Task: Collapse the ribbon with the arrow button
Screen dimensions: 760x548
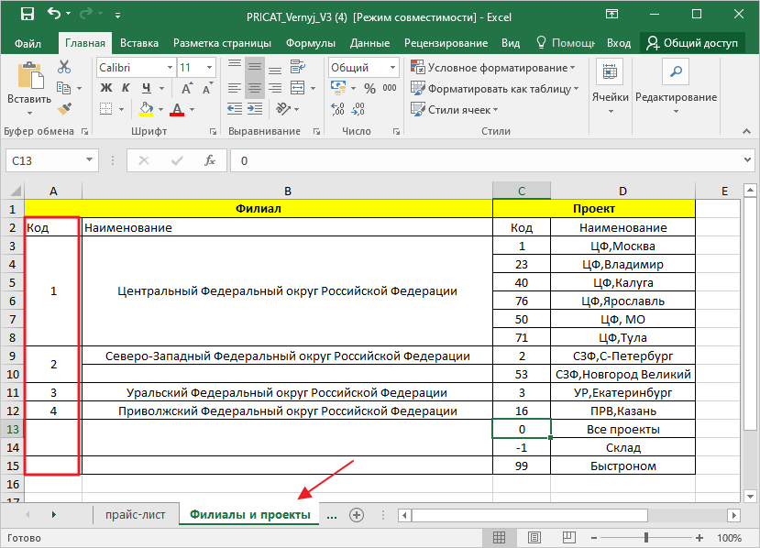Action: [746, 131]
